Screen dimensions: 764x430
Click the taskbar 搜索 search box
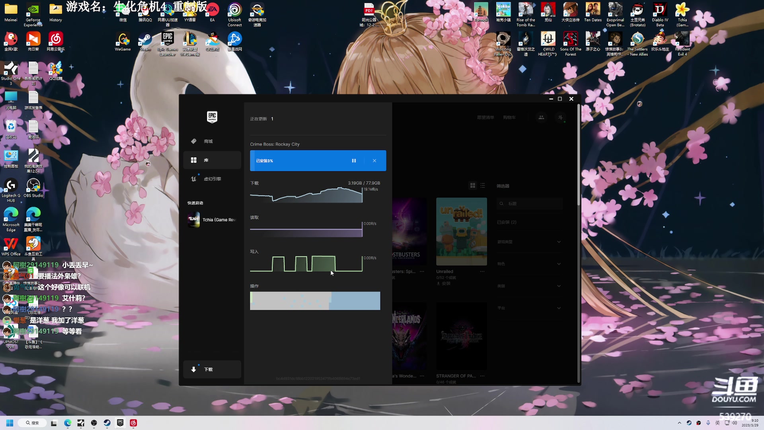point(32,423)
